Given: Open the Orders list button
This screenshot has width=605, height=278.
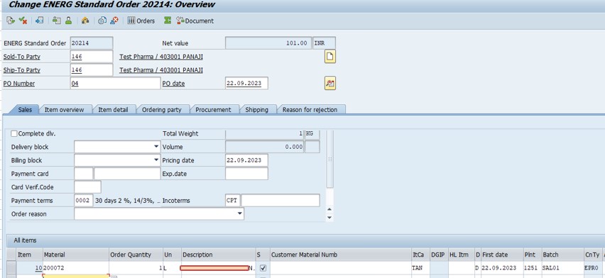Looking at the screenshot, I should [x=141, y=21].
